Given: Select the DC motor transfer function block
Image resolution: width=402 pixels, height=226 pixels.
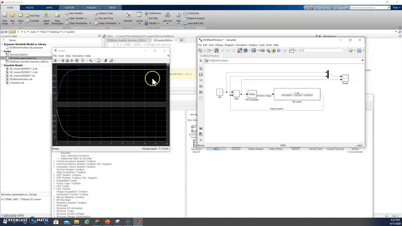Looking at the screenshot, I should coord(297,94).
